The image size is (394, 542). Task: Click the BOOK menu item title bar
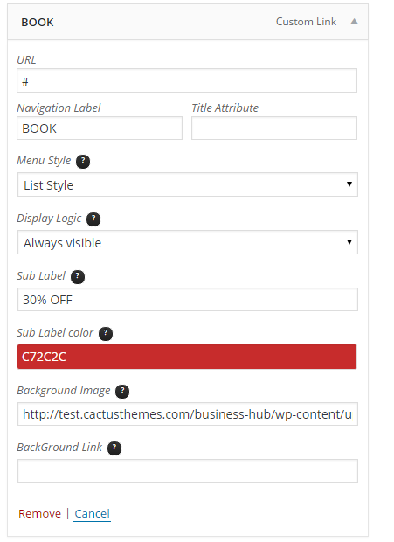click(188, 22)
